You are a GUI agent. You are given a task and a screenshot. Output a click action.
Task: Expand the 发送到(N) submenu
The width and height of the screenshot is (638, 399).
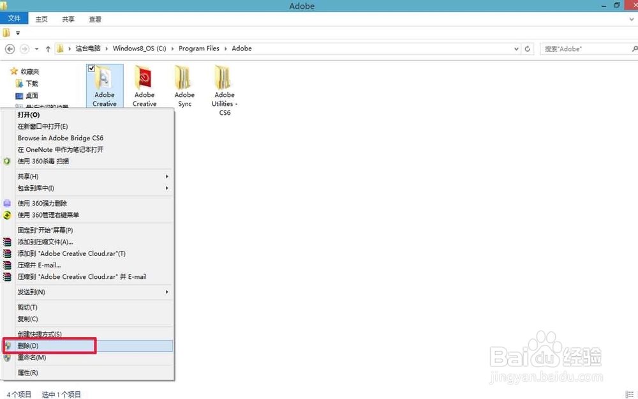[167, 292]
